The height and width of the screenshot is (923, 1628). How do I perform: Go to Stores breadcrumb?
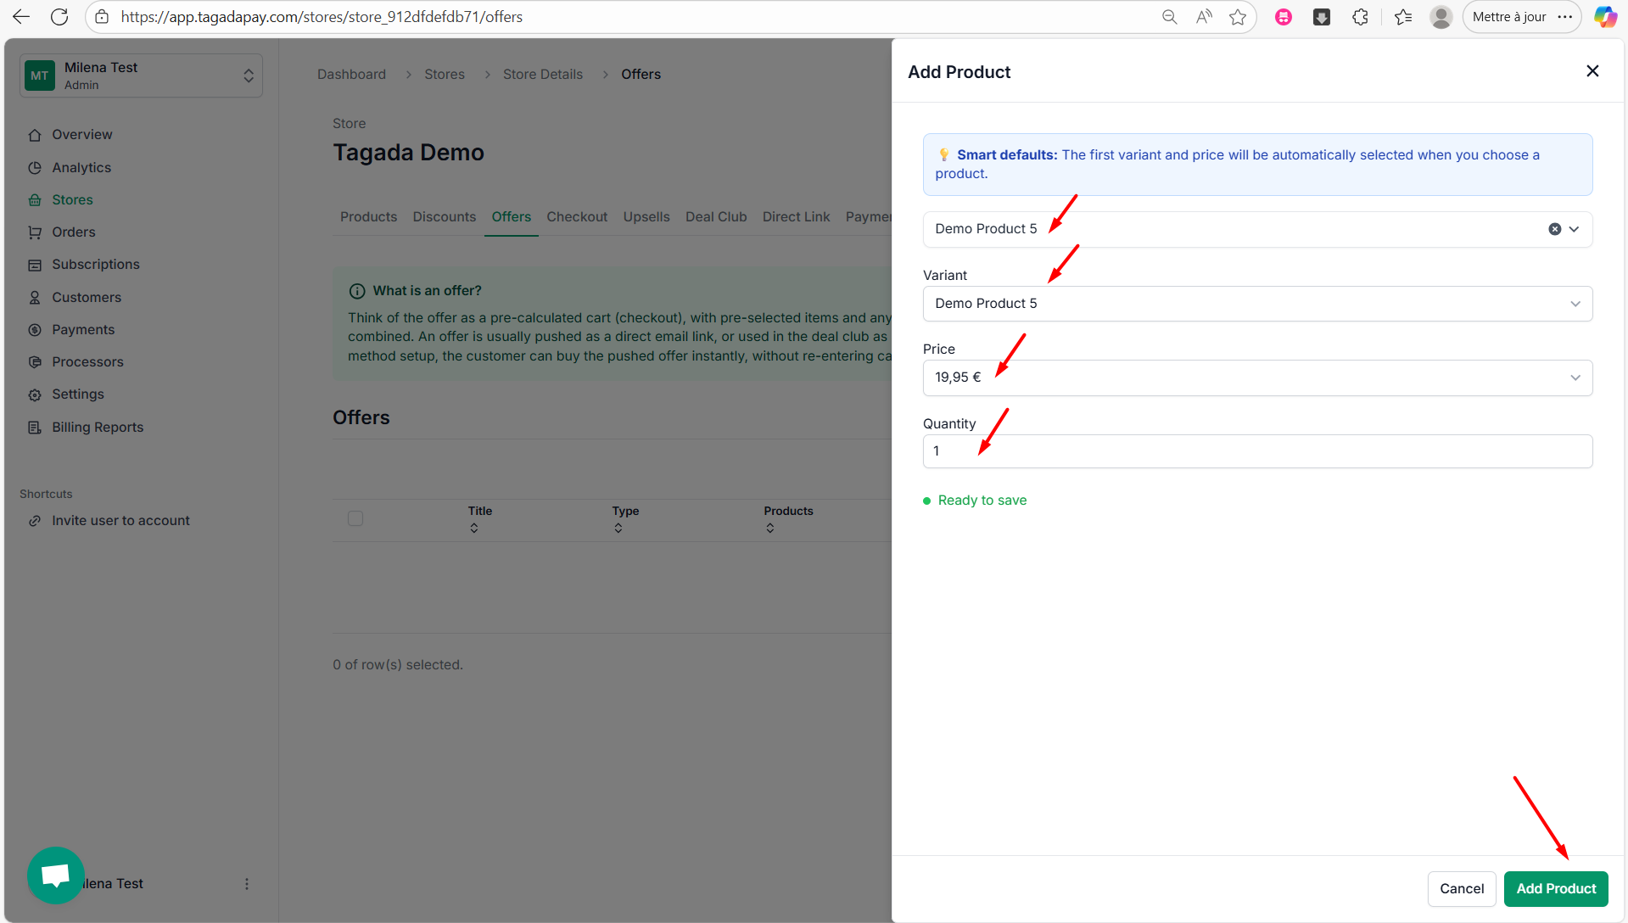point(445,75)
